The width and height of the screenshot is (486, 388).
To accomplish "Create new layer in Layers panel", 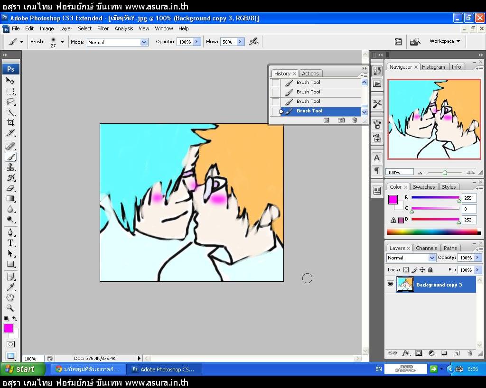I will click(457, 353).
